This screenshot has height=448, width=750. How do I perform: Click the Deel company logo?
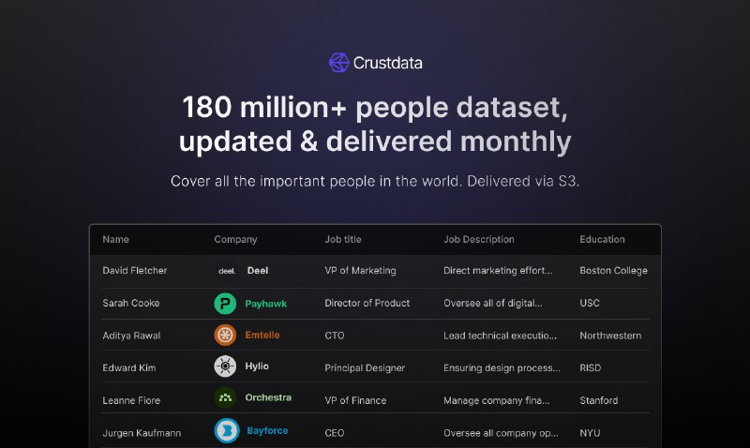click(226, 271)
